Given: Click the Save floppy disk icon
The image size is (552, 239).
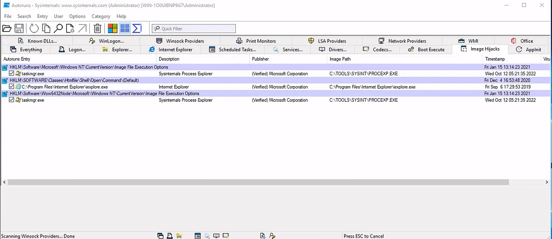Looking at the screenshot, I should [20, 29].
